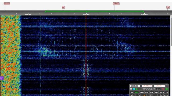The image size is (172, 96).
Task: Select SAM demodulation mode
Action: point(137,92)
